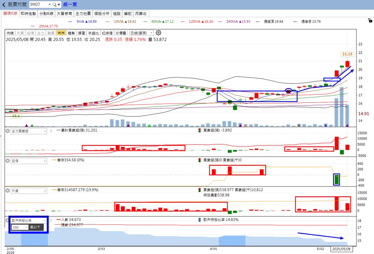Close the 投信 indicator panel
The width and height of the screenshot is (374, 254).
point(8,161)
